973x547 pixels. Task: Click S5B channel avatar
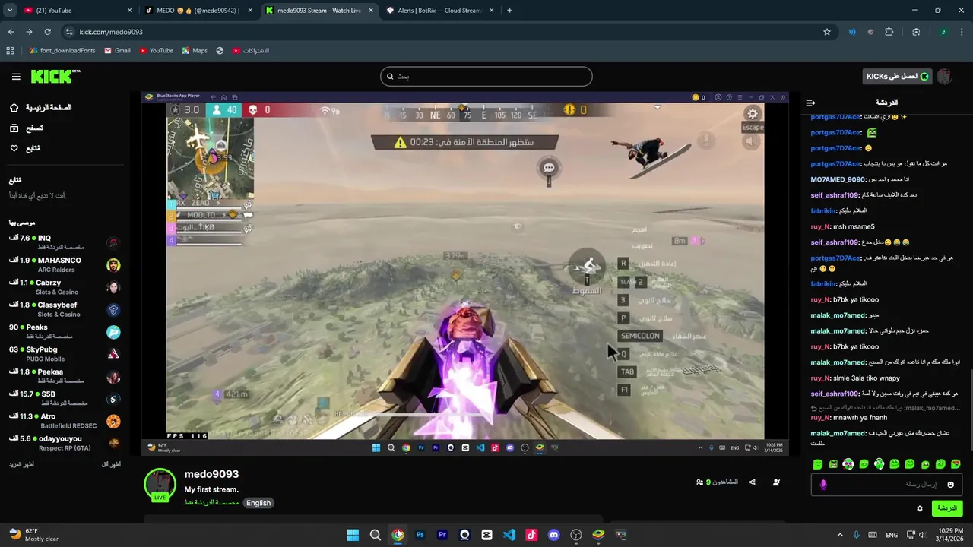[113, 399]
